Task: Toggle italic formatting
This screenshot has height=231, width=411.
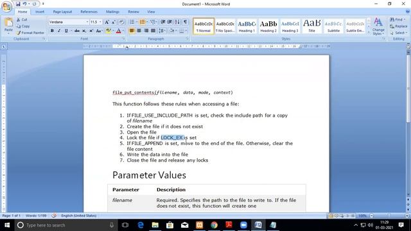Action: (x=59, y=31)
